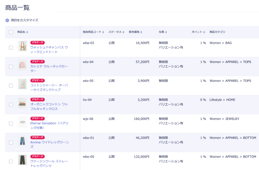This screenshot has height=170, width=259.
Task: Toggle the select-all checkbox in table header
Action: pyautogui.click(x=11, y=32)
